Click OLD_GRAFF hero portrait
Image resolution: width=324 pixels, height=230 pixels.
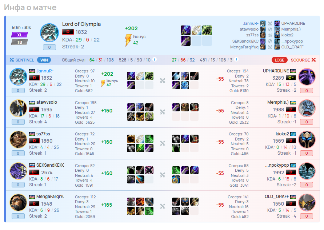click(307, 202)
